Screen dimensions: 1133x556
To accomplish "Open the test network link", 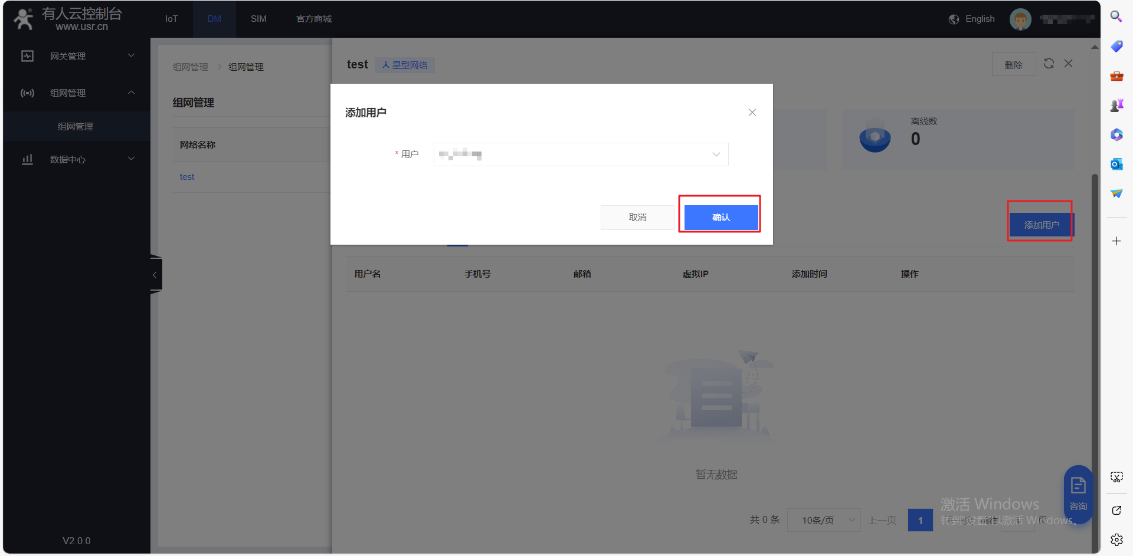I will pyautogui.click(x=187, y=177).
